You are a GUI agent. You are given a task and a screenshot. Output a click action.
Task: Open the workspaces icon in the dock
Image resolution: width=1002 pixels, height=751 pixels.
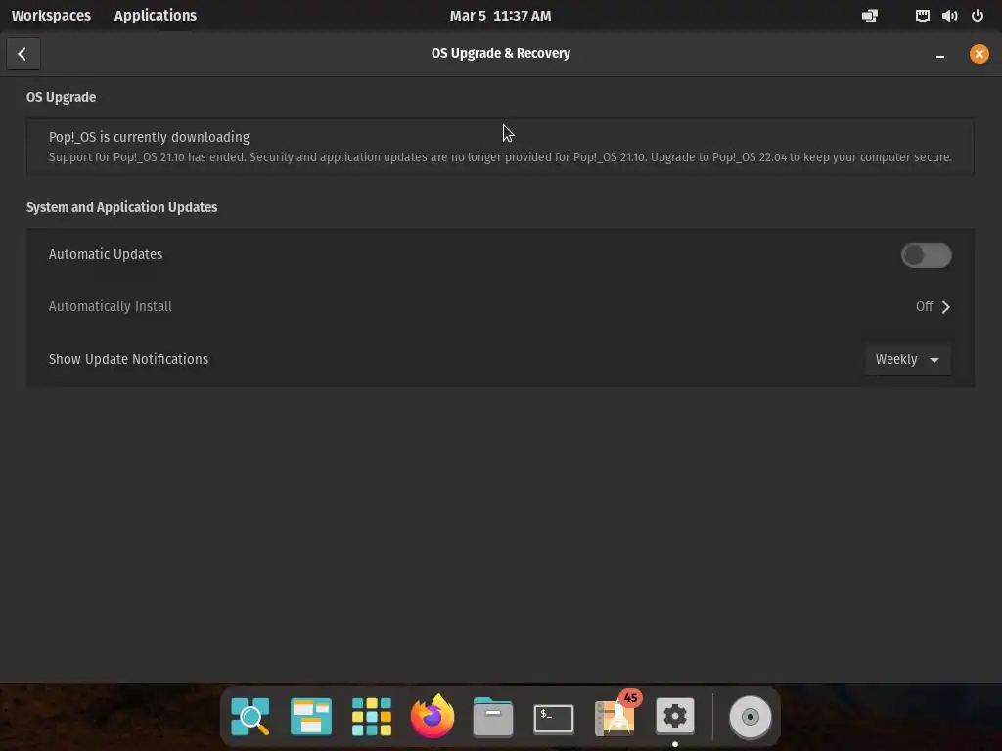pyautogui.click(x=310, y=717)
